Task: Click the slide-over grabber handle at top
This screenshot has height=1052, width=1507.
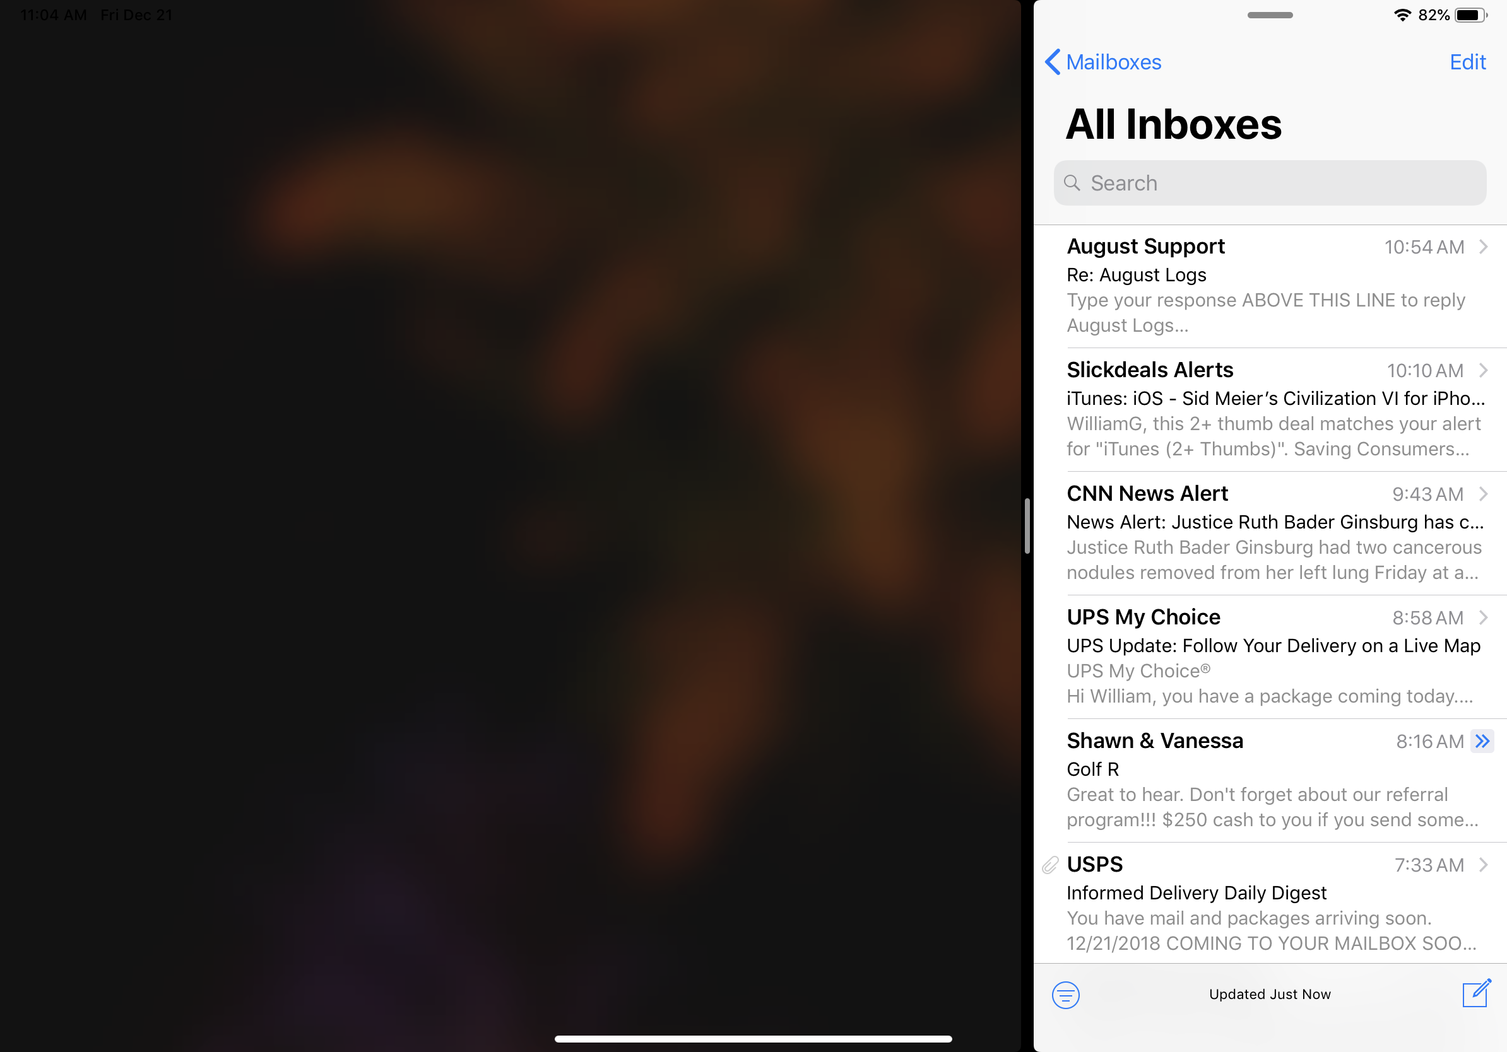Action: (x=1269, y=15)
